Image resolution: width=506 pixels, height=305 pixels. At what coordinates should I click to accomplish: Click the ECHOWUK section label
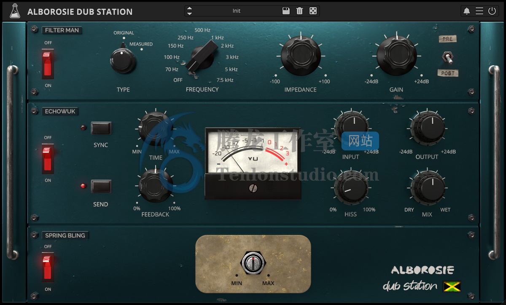pos(61,112)
